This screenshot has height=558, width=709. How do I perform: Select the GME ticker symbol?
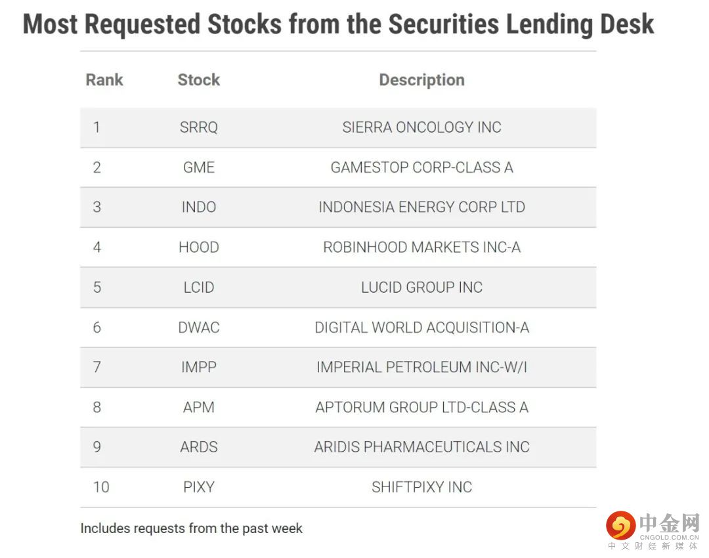pyautogui.click(x=198, y=167)
